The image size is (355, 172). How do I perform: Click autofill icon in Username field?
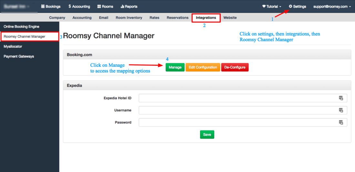tap(341, 110)
